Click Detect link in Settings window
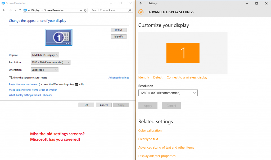Screen dimensions: 271x160 pyautogui.click(x=158, y=77)
